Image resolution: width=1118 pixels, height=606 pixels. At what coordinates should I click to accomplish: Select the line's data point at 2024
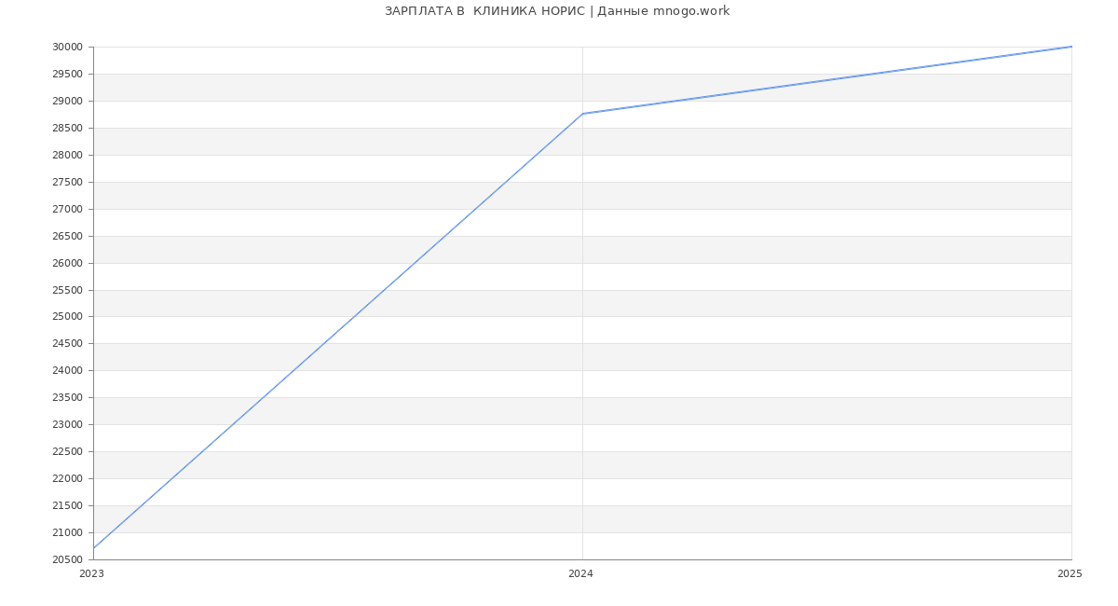[x=582, y=114]
